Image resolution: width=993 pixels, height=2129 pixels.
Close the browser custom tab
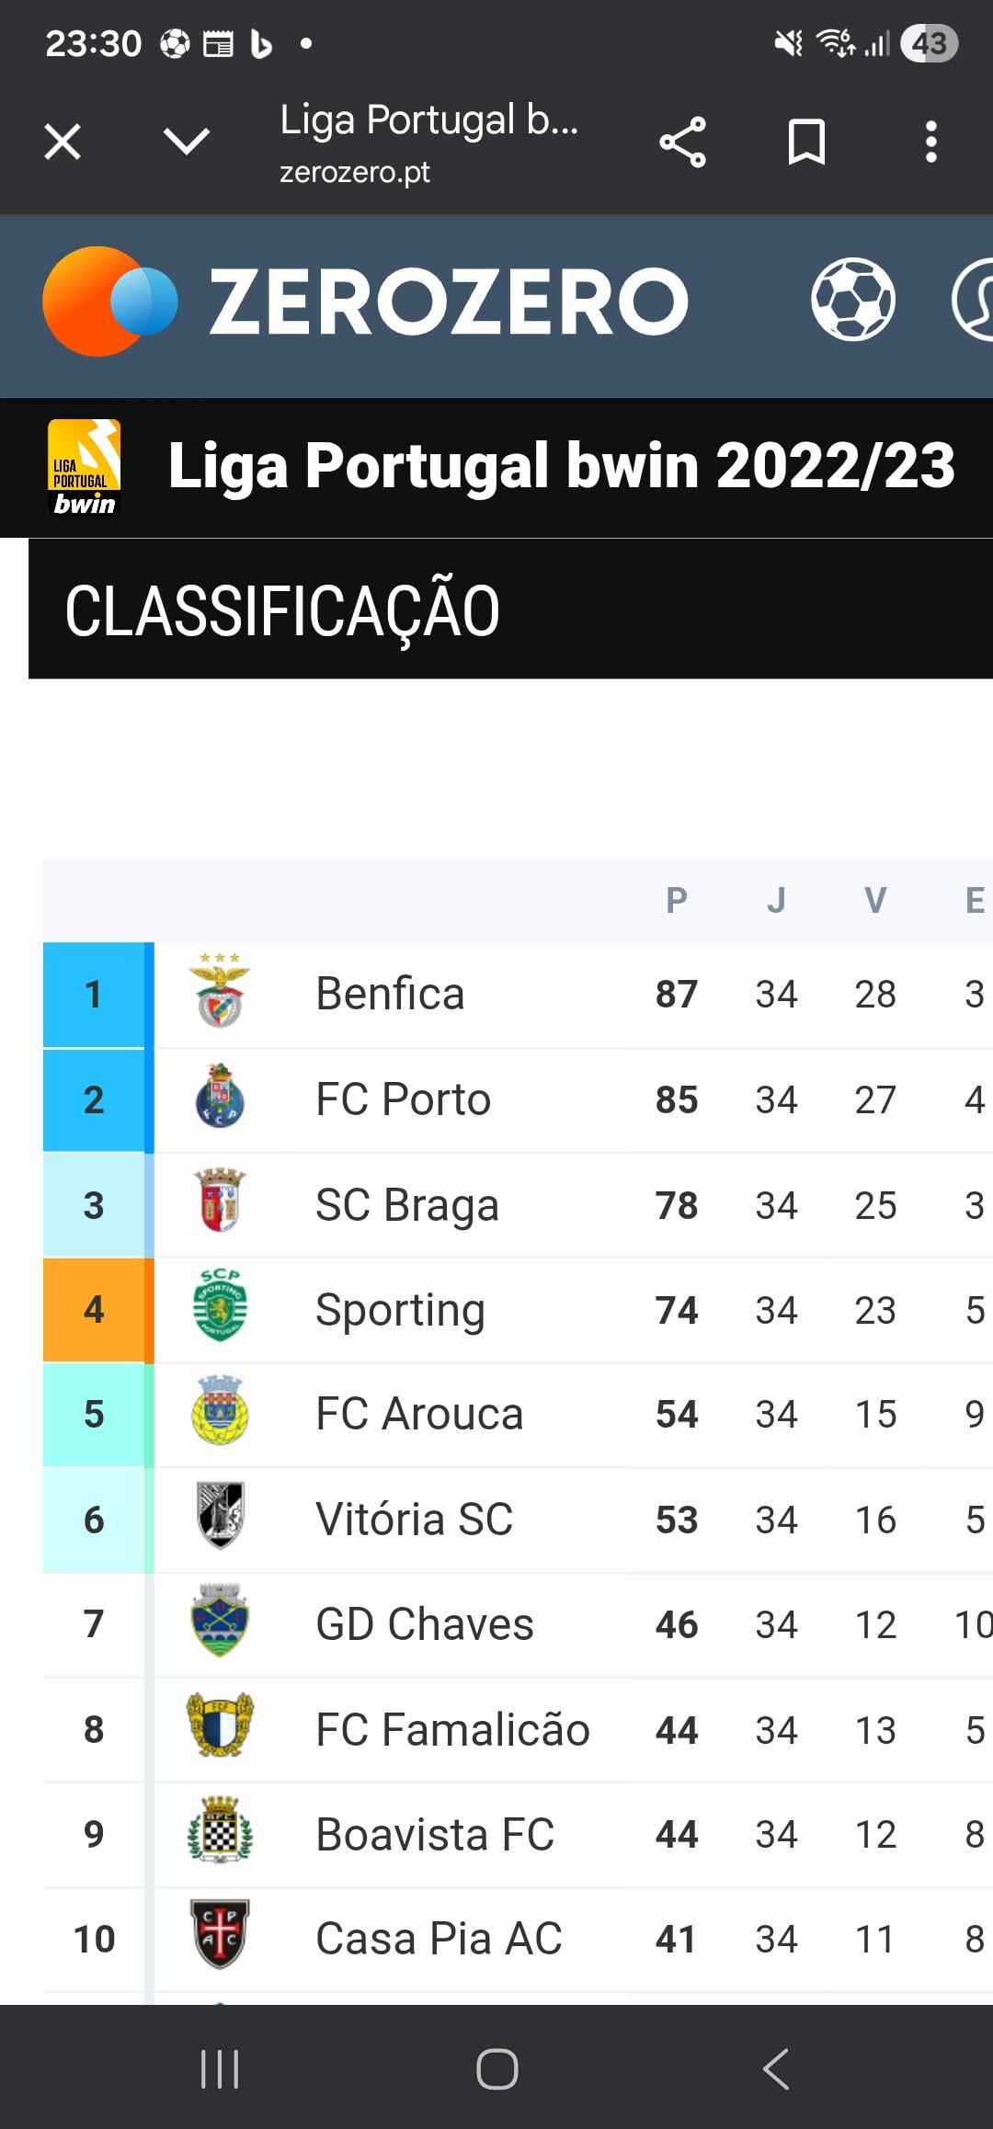[63, 142]
